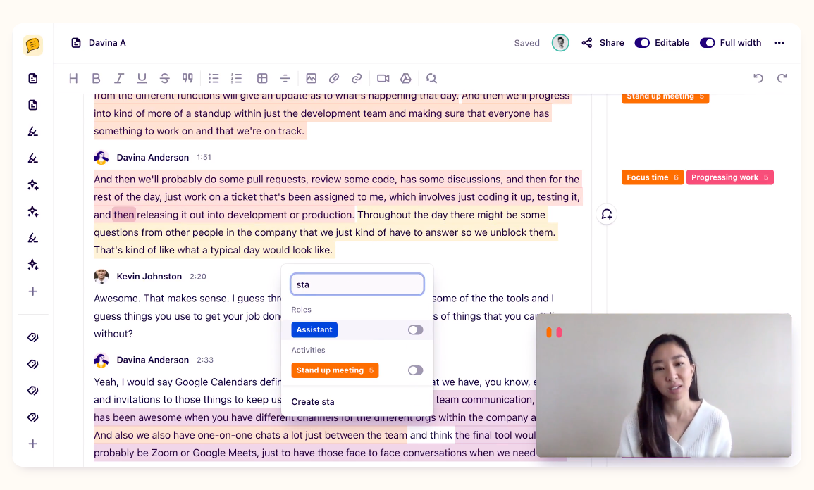This screenshot has height=490, width=814.
Task: Click the tag search input field
Action: [357, 284]
